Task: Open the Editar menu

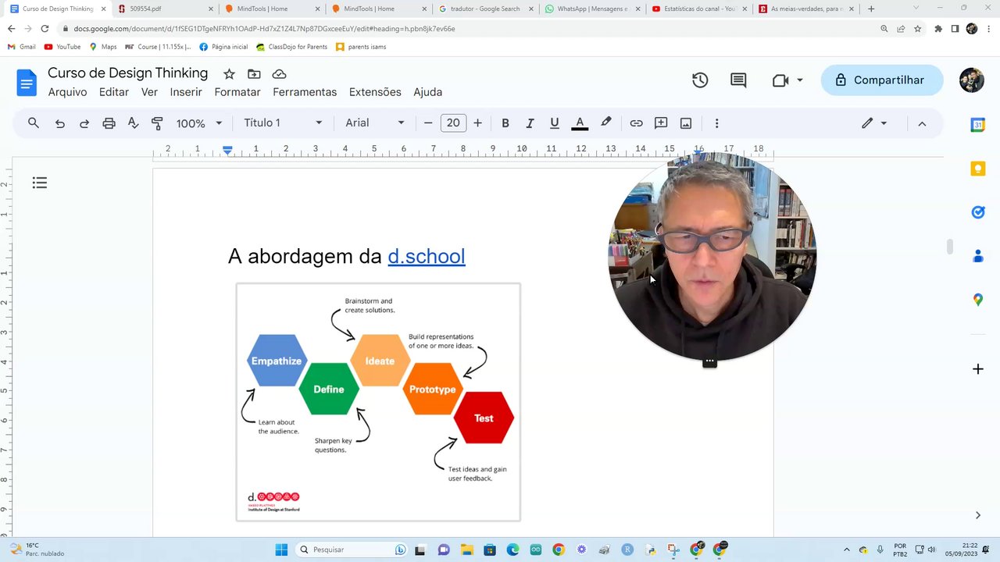Action: coord(114,92)
